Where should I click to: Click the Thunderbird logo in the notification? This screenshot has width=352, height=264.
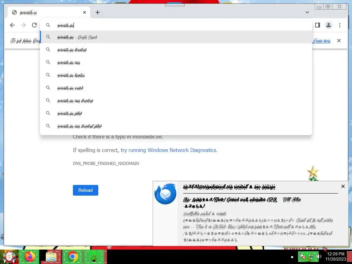165,194
